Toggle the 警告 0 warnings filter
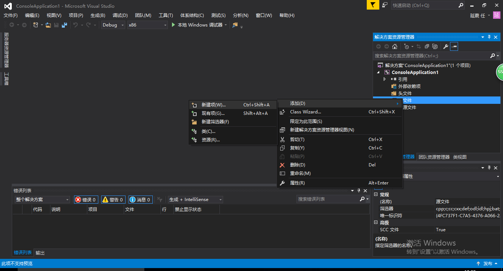 click(x=113, y=200)
